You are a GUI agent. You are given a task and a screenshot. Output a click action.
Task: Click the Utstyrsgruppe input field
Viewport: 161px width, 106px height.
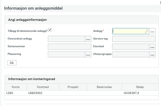click(x=131, y=54)
